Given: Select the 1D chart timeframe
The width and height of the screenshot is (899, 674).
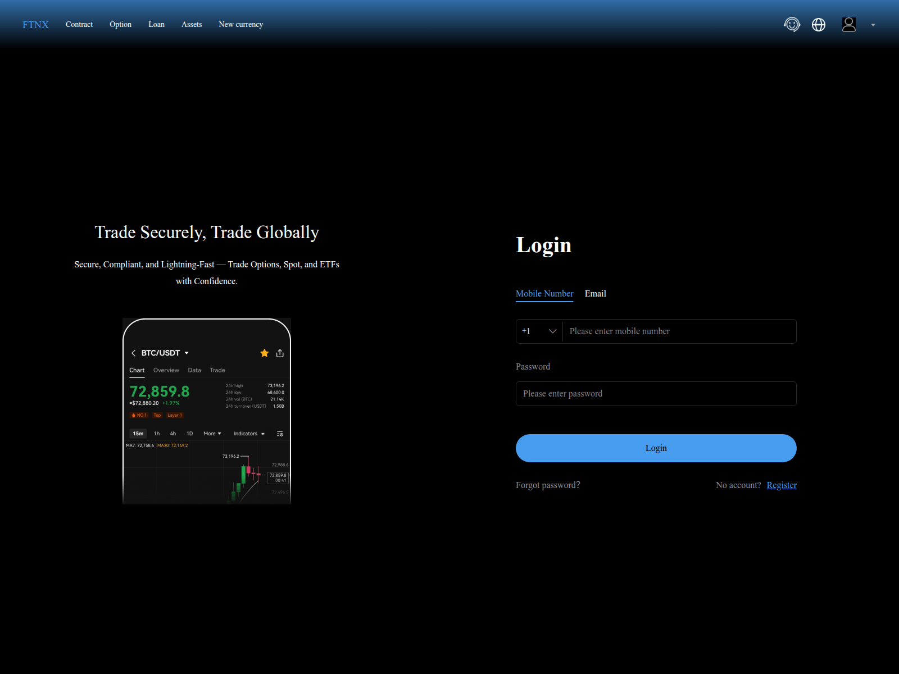Looking at the screenshot, I should 189,433.
